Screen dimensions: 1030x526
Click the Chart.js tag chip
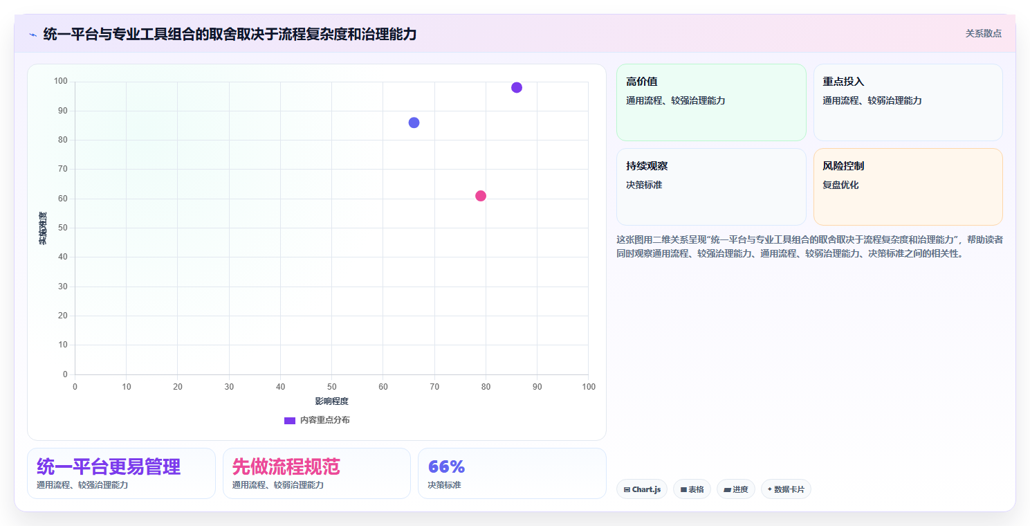click(x=642, y=489)
